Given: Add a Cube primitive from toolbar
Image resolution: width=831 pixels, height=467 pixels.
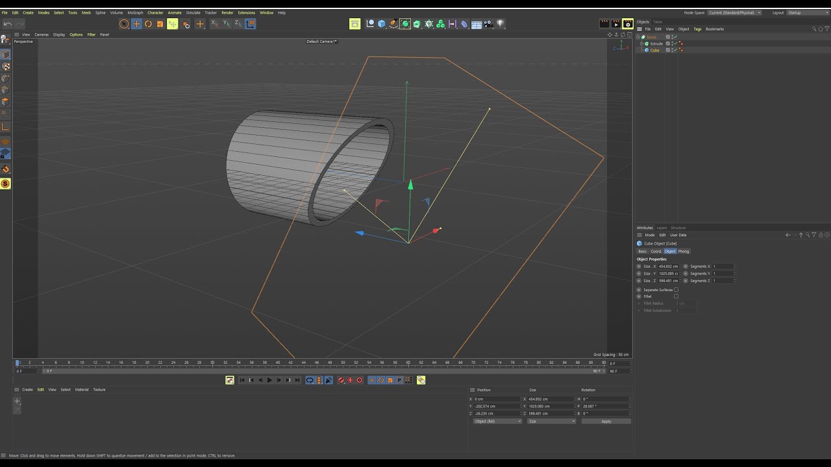Looking at the screenshot, I should (x=382, y=24).
